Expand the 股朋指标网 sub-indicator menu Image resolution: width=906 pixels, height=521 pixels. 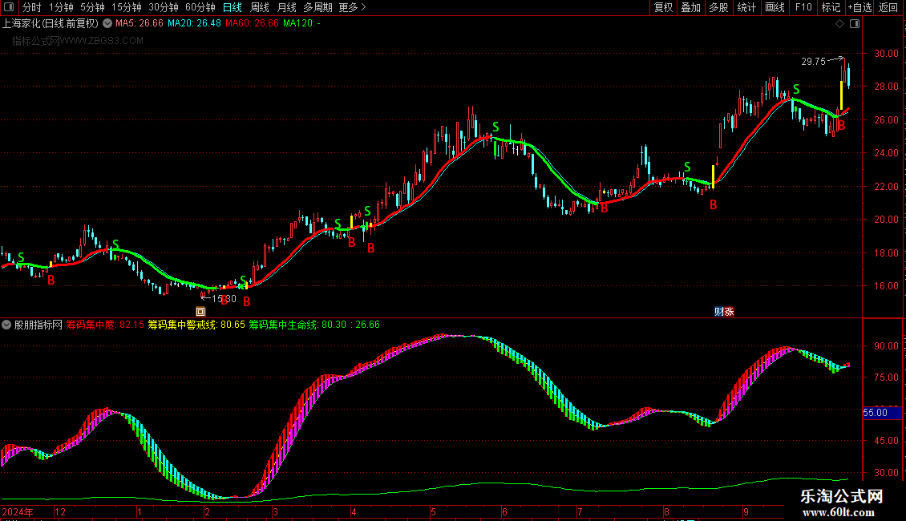click(x=6, y=325)
